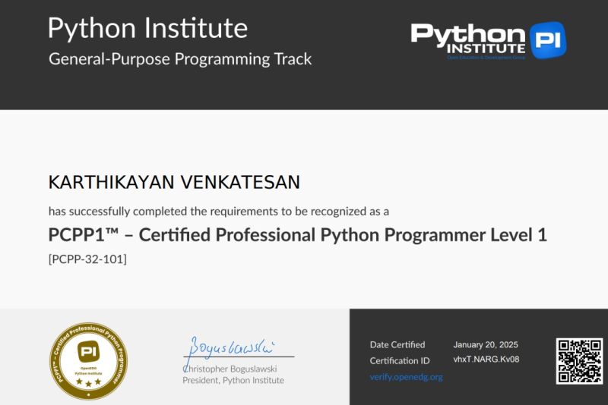The image size is (608, 405).
Task: Click the "Certification ID" label
Action: [400, 360]
